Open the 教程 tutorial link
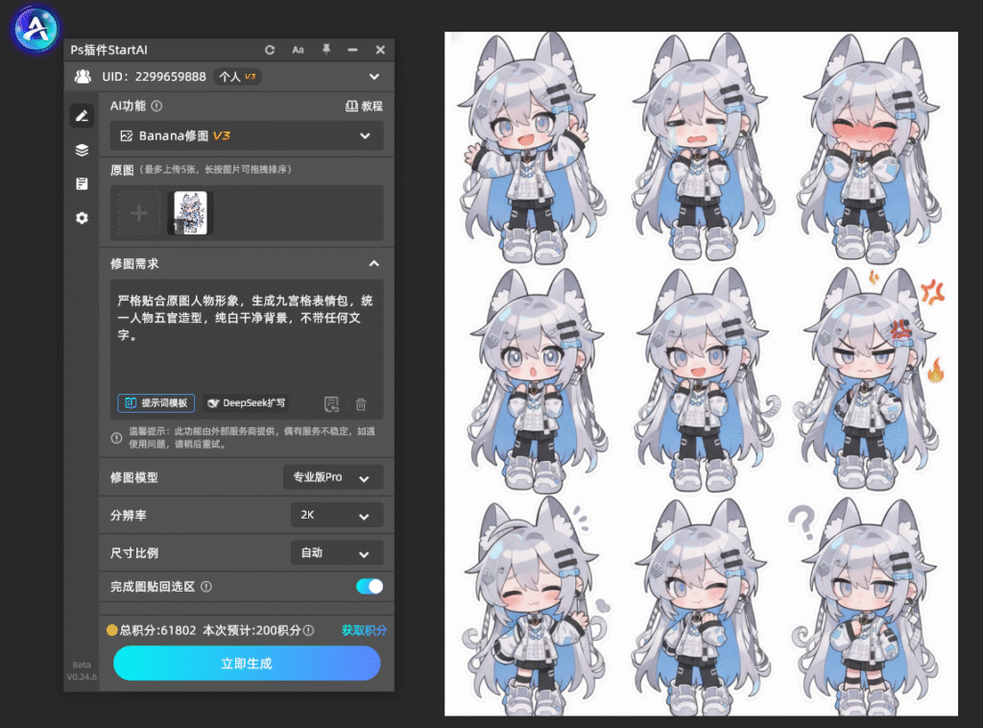 pos(364,106)
